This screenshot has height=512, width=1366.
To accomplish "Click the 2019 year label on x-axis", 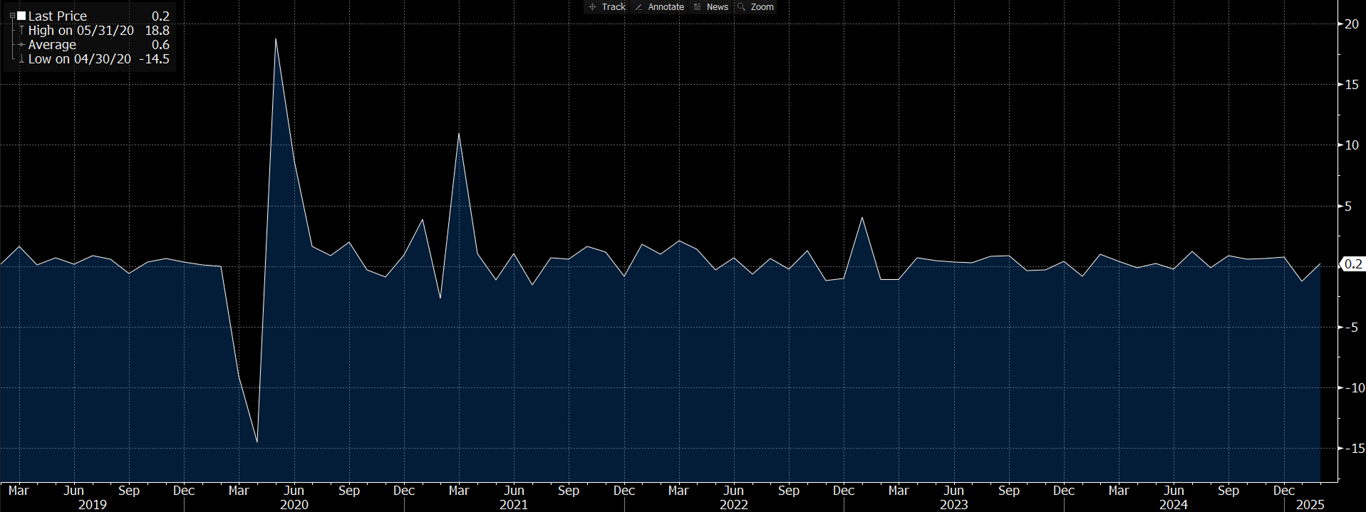I will point(92,505).
